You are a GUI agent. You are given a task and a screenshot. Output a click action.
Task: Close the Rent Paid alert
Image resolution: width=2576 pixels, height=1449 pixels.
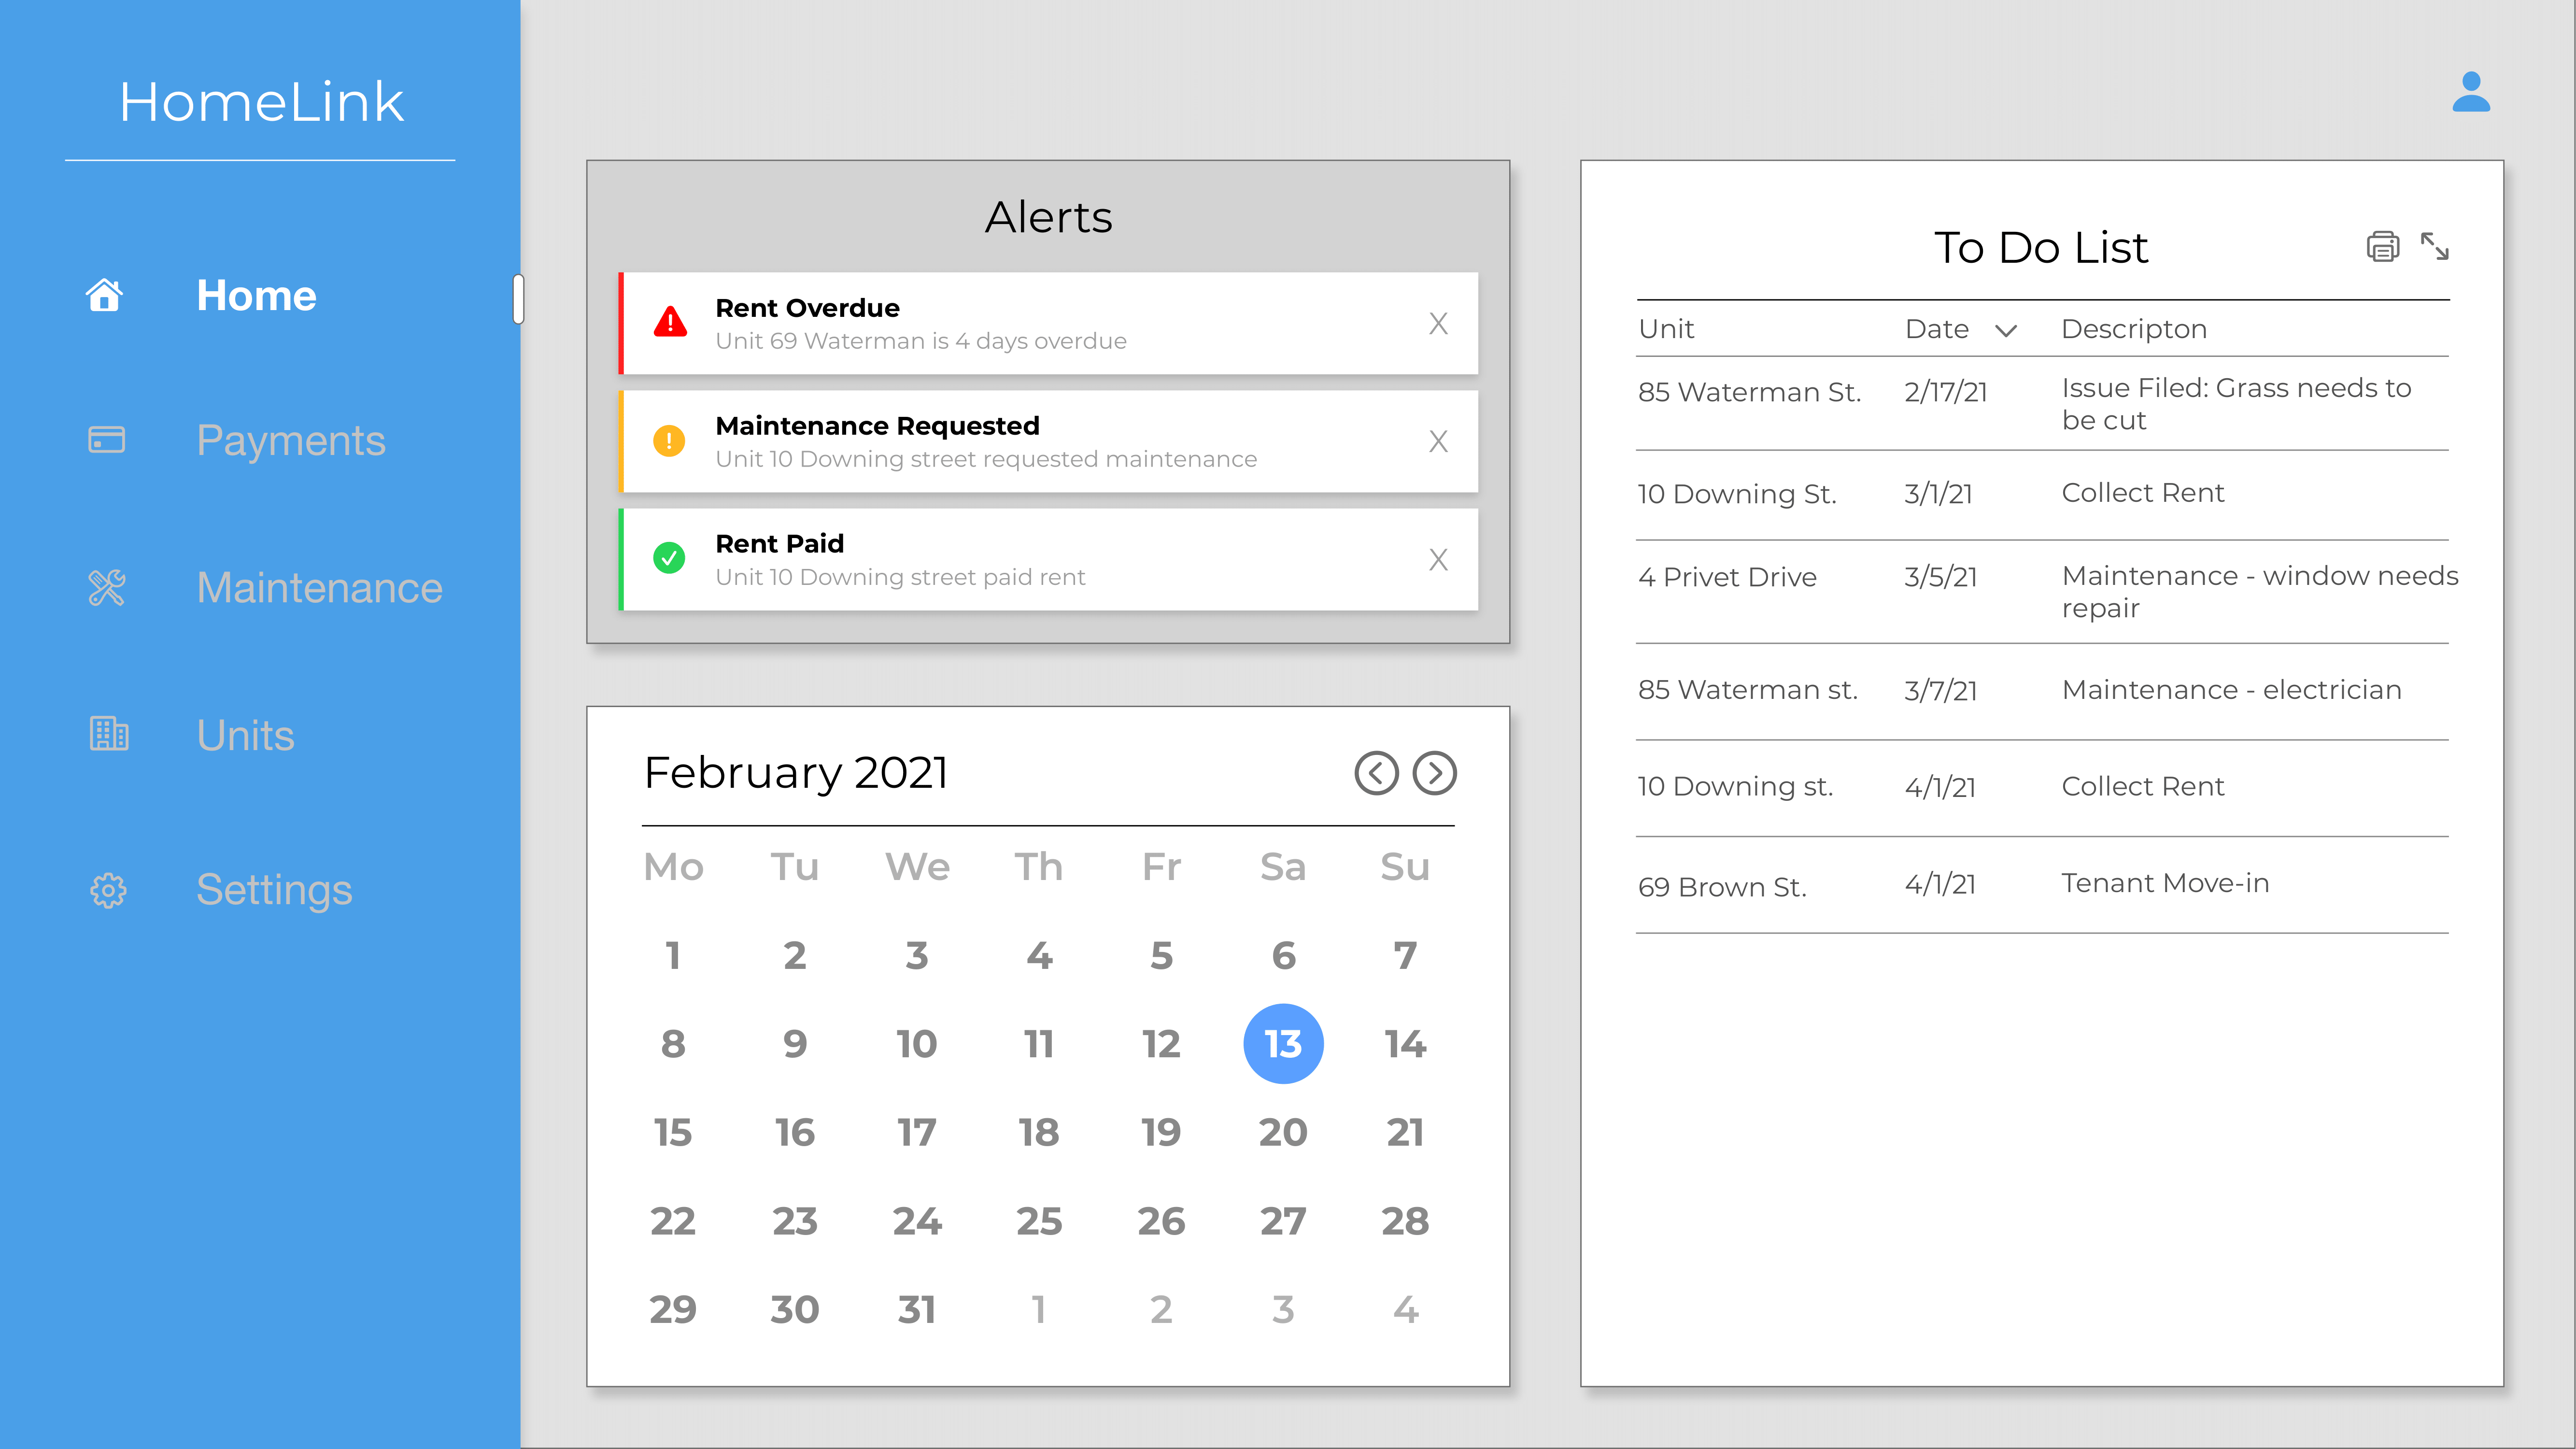(x=1438, y=559)
